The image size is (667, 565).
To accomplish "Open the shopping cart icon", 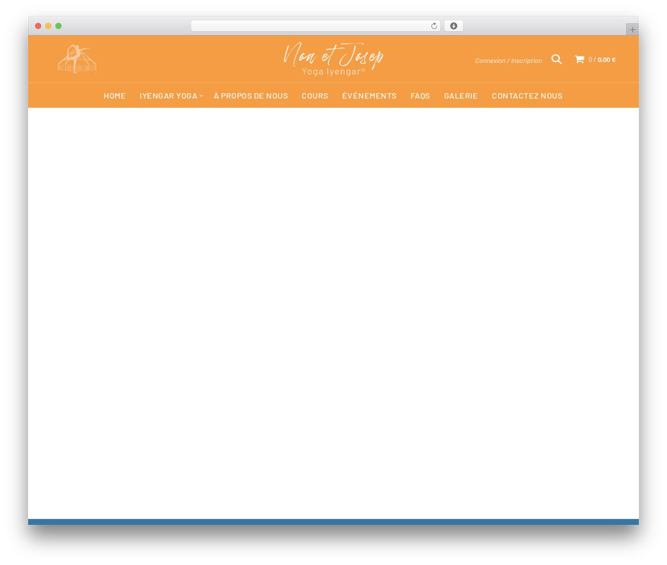I will click(579, 59).
